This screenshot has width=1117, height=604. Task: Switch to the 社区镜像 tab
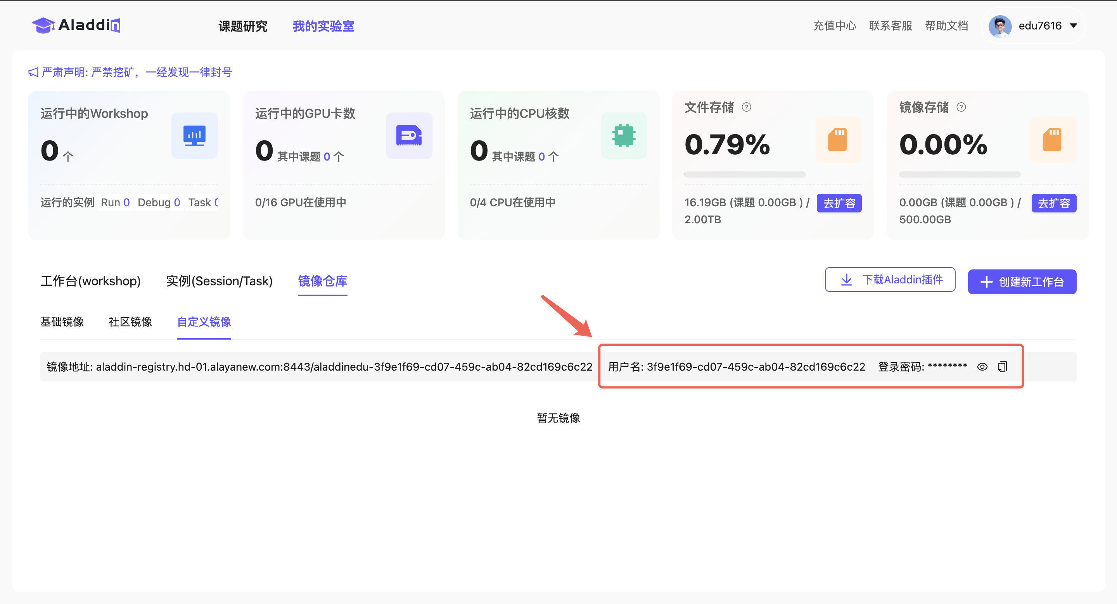(x=130, y=321)
